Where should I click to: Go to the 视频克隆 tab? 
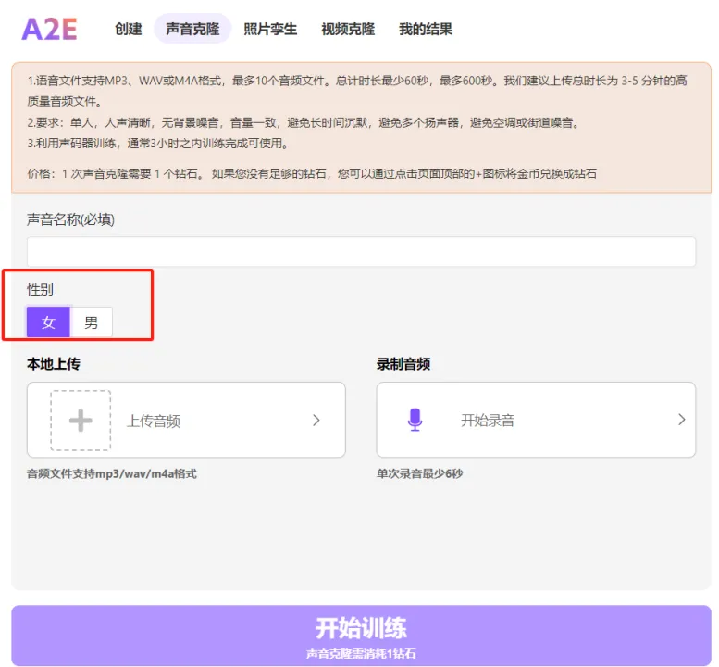pyautogui.click(x=348, y=29)
